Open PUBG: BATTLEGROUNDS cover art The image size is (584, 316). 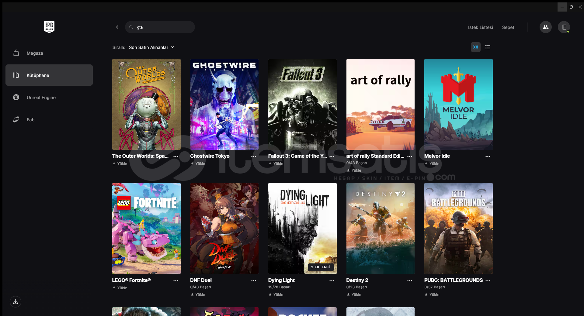tap(458, 228)
